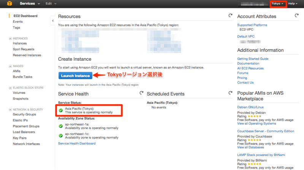Screen dimensions: 304x170
Task: Open Bundle Tasks page
Action: point(22,77)
